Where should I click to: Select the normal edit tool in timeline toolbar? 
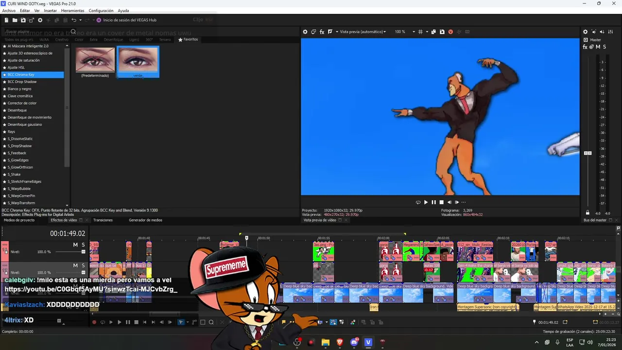click(181, 322)
